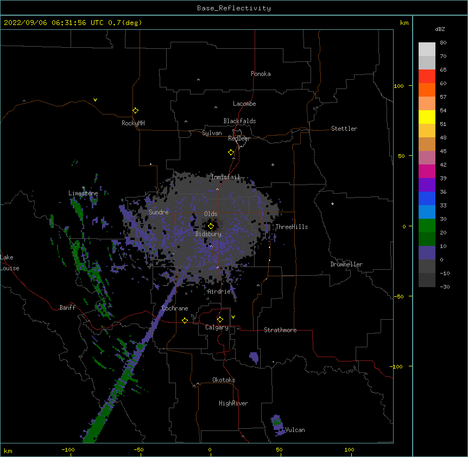The height and width of the screenshot is (457, 468).
Task: Click the yellow marker near Cochrane
Action: tap(185, 320)
